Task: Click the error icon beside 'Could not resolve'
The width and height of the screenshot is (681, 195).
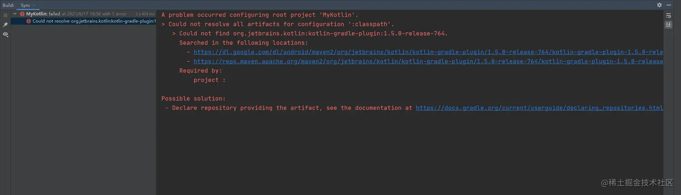Action: (x=29, y=21)
